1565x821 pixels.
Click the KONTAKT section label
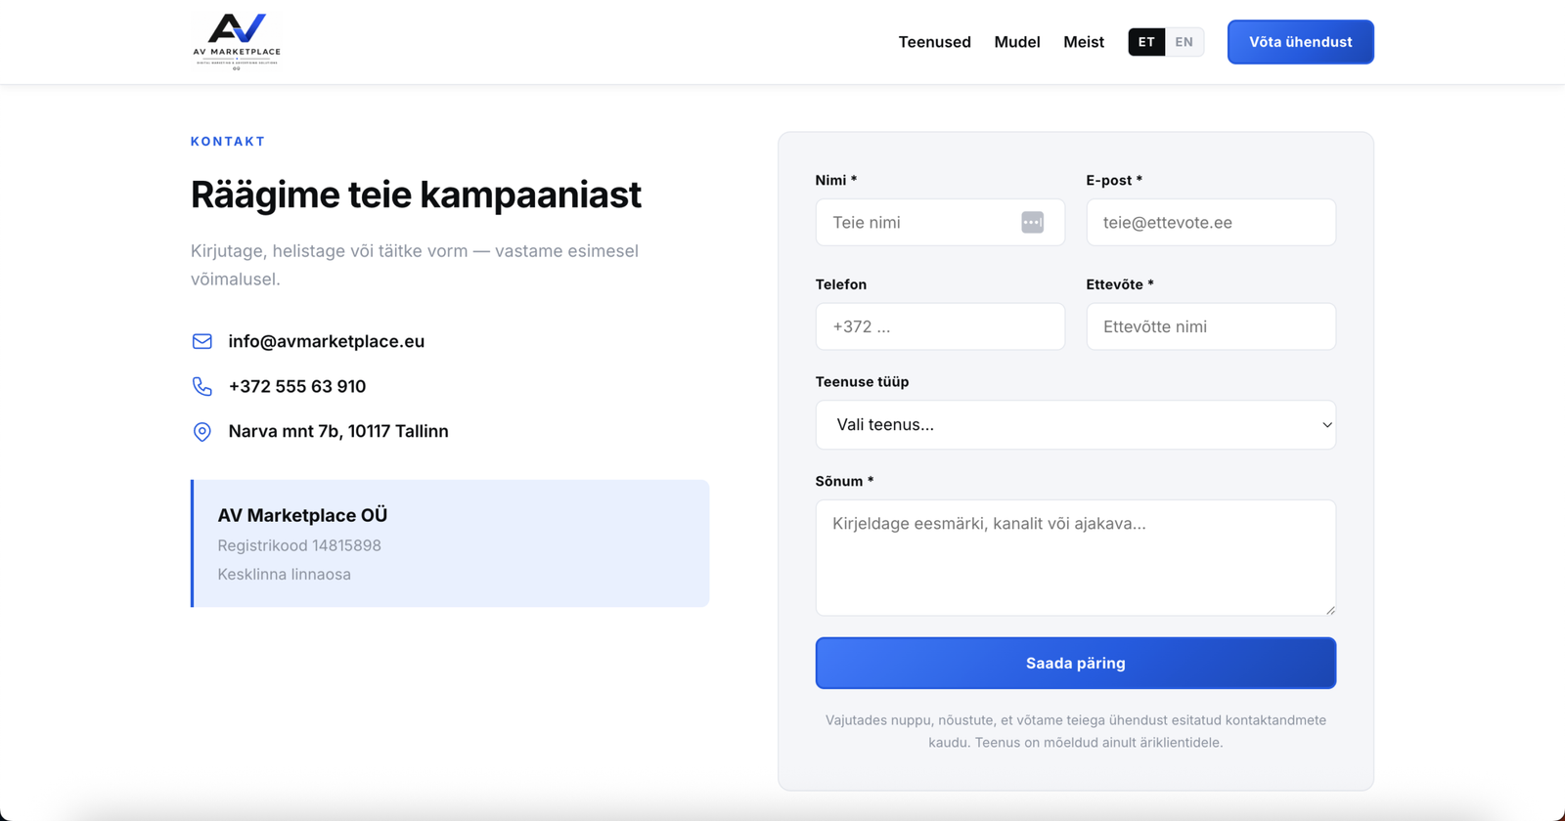pyautogui.click(x=228, y=142)
